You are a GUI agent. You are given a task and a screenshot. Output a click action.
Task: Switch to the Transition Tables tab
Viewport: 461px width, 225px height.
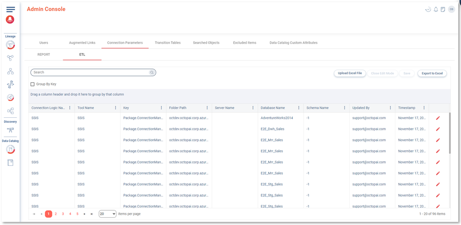pos(168,43)
